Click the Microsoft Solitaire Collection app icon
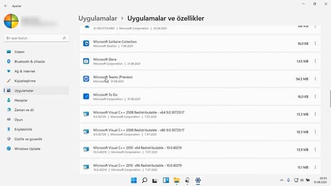 pos(86,43)
